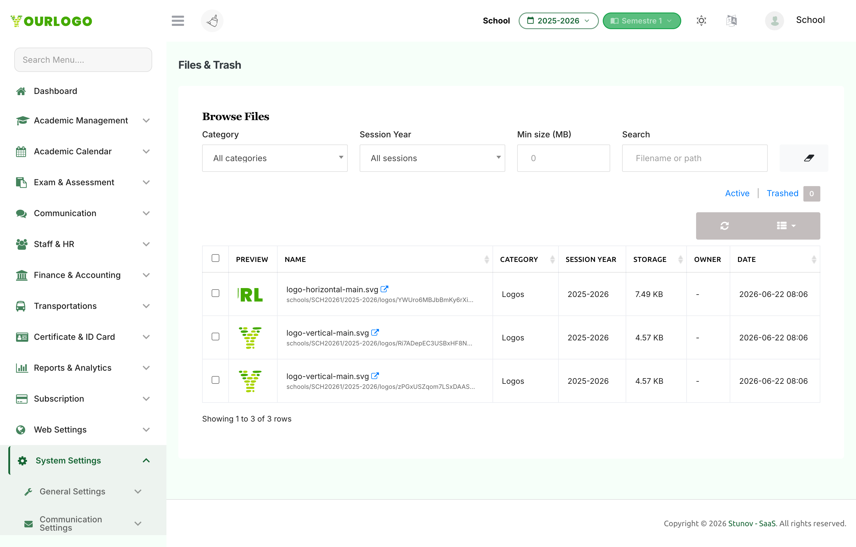
Task: Click the Finance & Accounting bank icon
Action: point(22,275)
